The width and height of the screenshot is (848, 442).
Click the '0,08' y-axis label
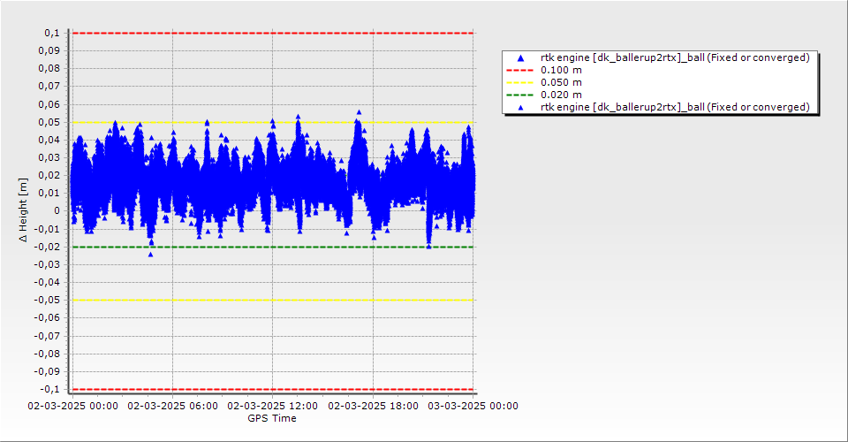coord(49,69)
